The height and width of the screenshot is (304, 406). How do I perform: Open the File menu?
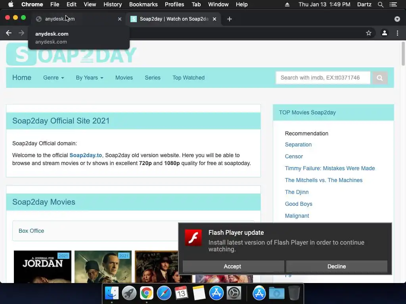55,4
